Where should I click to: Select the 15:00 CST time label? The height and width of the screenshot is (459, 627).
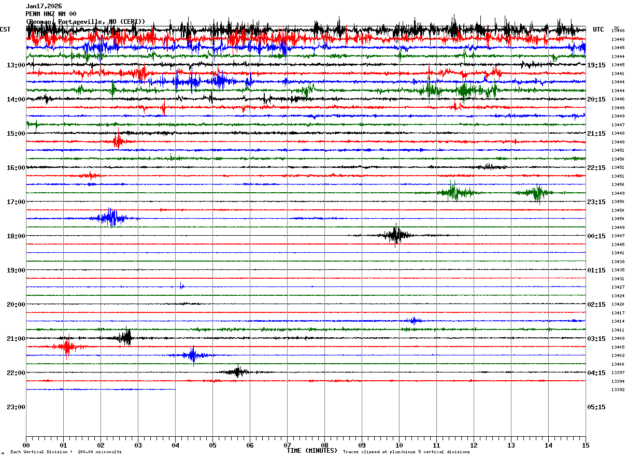16,134
